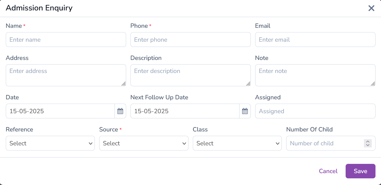Click into the Phone input field
Image resolution: width=381 pixels, height=185 pixels.
(190, 40)
